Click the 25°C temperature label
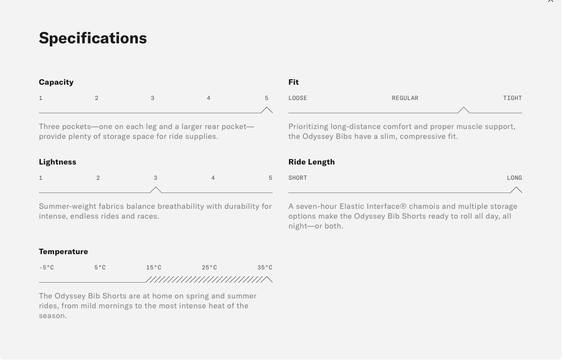The image size is (563, 360). click(209, 267)
